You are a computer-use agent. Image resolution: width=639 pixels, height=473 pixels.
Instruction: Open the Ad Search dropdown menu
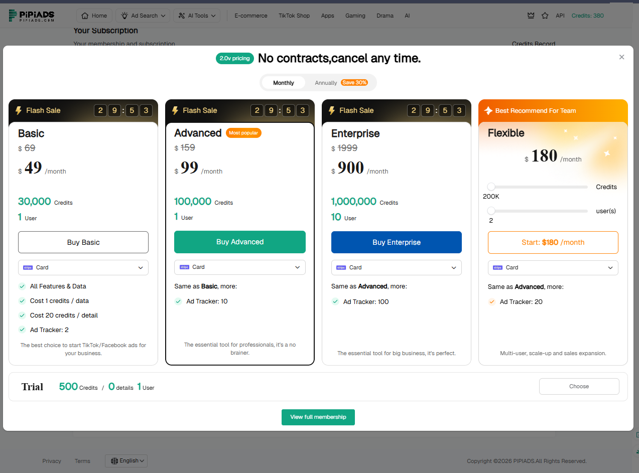point(143,16)
